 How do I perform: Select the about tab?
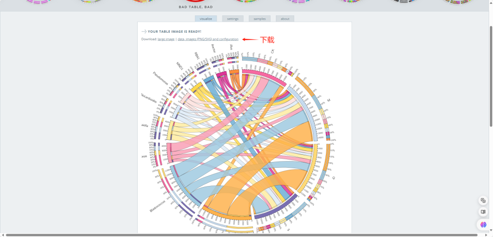tap(285, 19)
